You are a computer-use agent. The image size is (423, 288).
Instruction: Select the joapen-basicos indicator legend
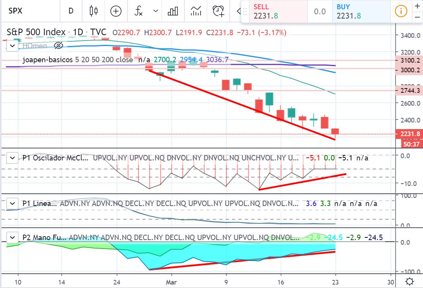pyautogui.click(x=77, y=60)
